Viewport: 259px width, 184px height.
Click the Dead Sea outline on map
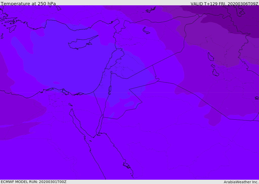pos(110,89)
